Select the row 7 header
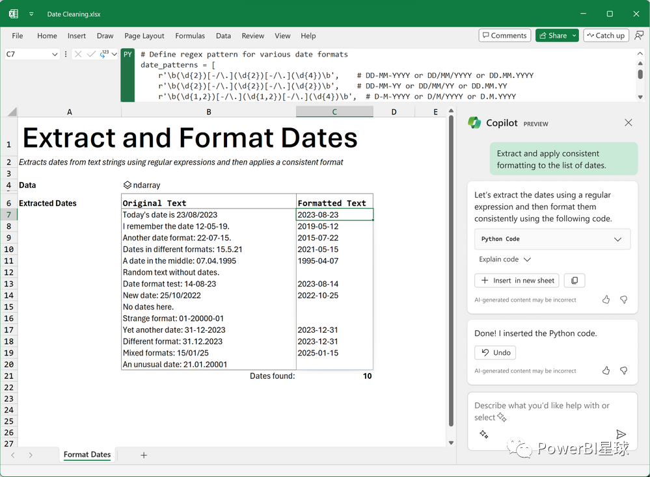650x477 pixels. pyautogui.click(x=8, y=214)
